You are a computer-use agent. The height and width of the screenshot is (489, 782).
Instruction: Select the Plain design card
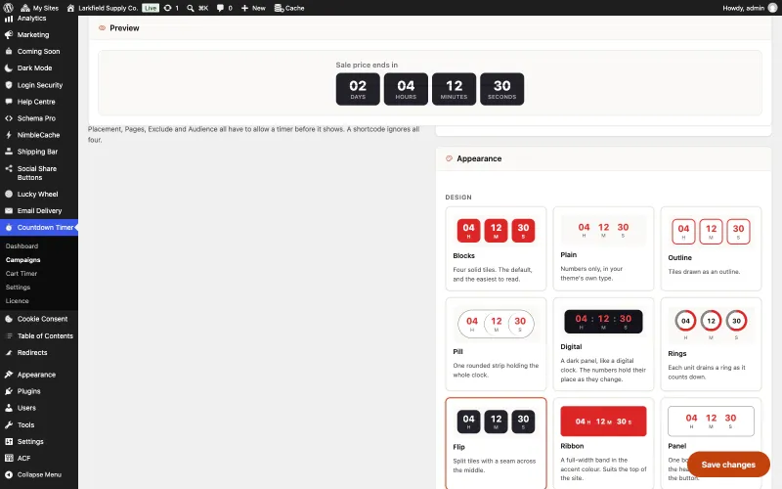coord(603,248)
